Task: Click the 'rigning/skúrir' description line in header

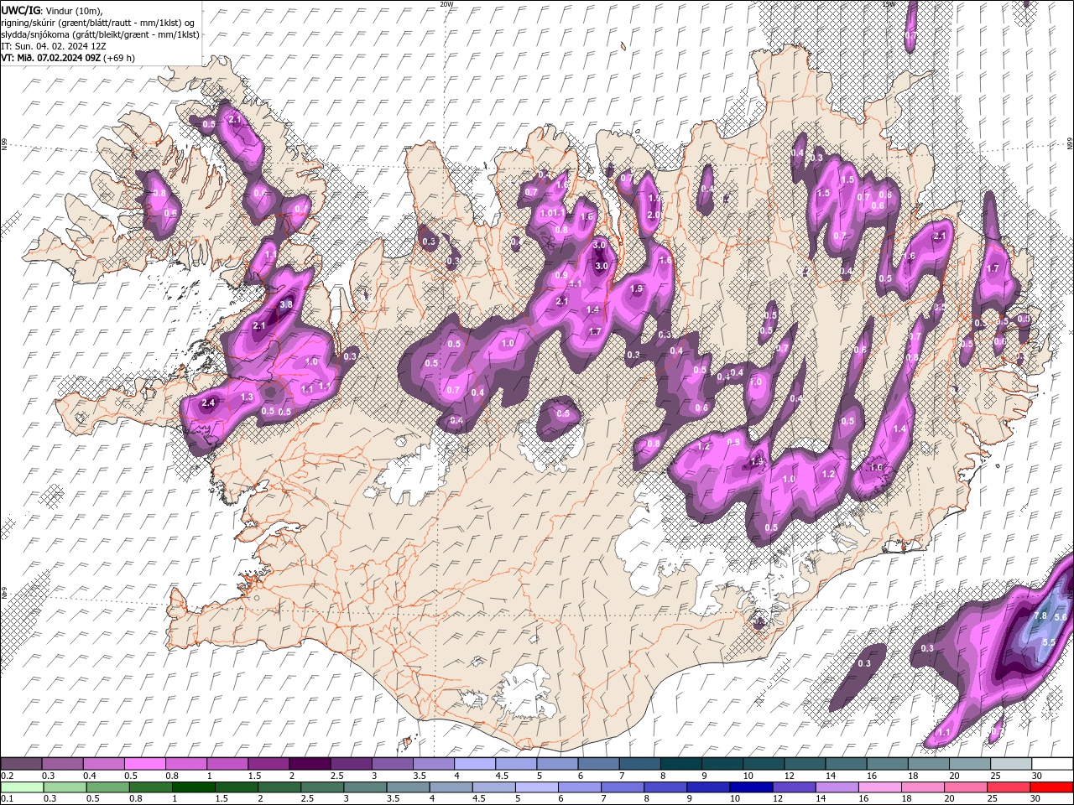Action: (x=100, y=22)
